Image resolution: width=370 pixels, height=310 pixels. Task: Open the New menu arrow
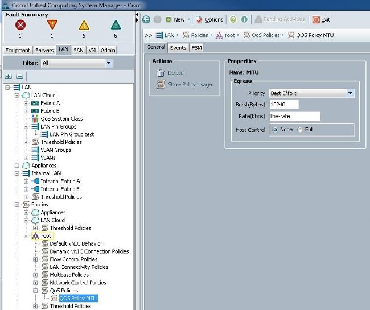[189, 19]
